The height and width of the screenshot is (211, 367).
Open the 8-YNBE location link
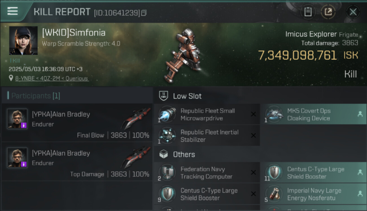[x=52, y=78]
